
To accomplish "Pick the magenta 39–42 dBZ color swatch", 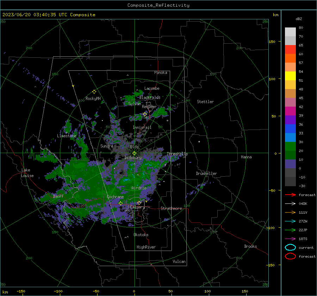I will (290, 111).
